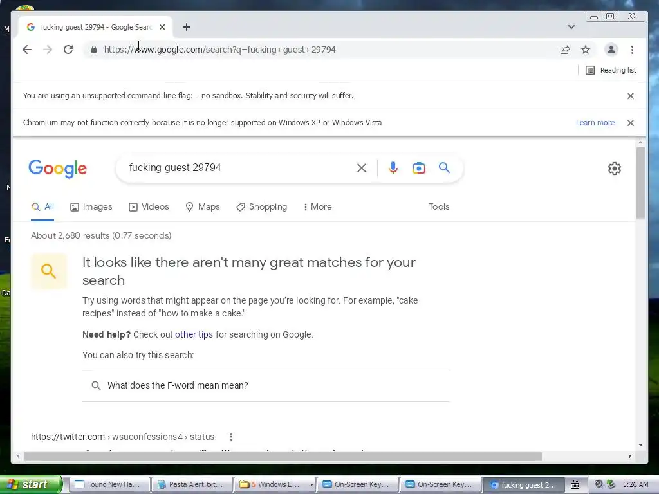
Task: Click the forward navigation arrow
Action: coord(48,50)
